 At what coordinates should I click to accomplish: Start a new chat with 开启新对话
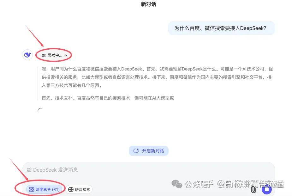149,151
